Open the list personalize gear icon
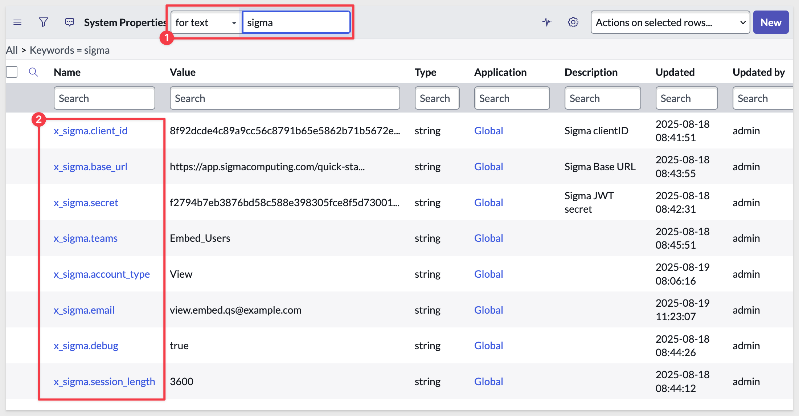 click(x=573, y=23)
